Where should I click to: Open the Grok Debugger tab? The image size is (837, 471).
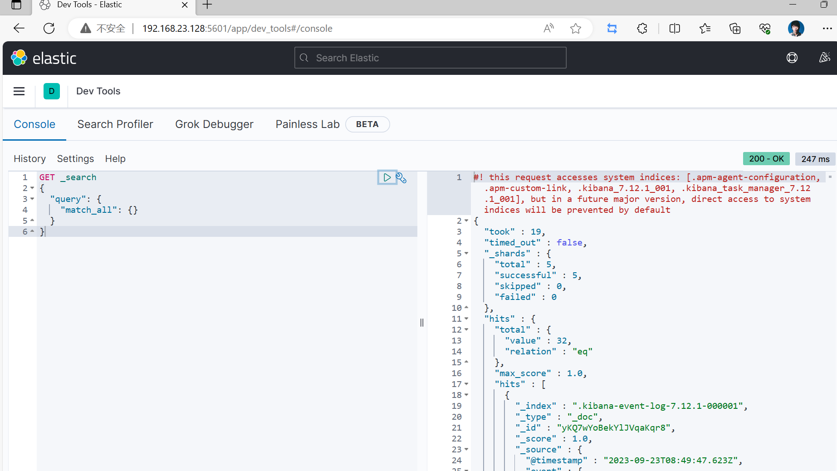[214, 124]
